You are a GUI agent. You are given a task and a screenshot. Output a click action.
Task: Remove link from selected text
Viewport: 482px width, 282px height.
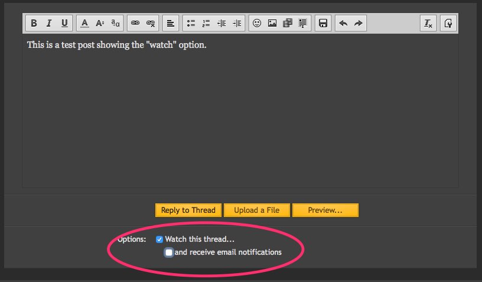coord(151,23)
